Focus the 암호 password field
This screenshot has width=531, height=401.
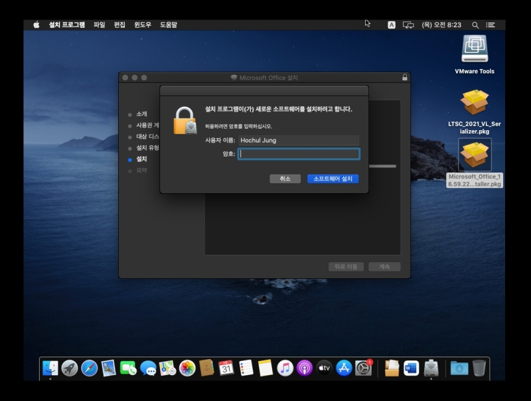tap(299, 154)
